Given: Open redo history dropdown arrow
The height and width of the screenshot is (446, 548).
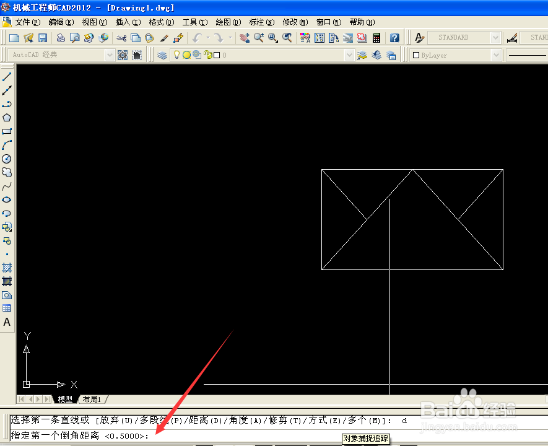Looking at the screenshot, I should click(230, 38).
